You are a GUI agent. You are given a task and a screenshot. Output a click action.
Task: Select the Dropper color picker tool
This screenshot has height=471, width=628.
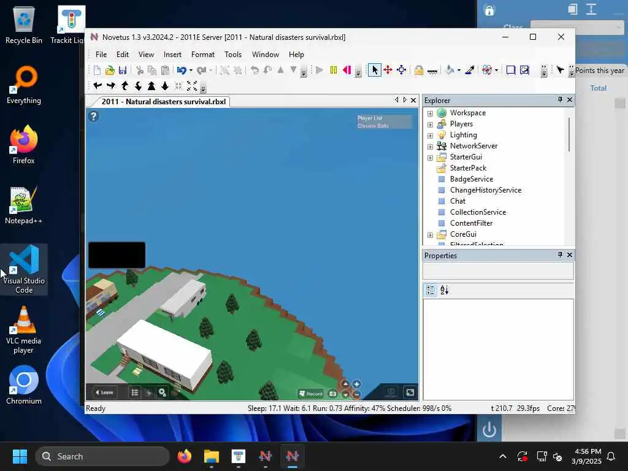(x=470, y=70)
